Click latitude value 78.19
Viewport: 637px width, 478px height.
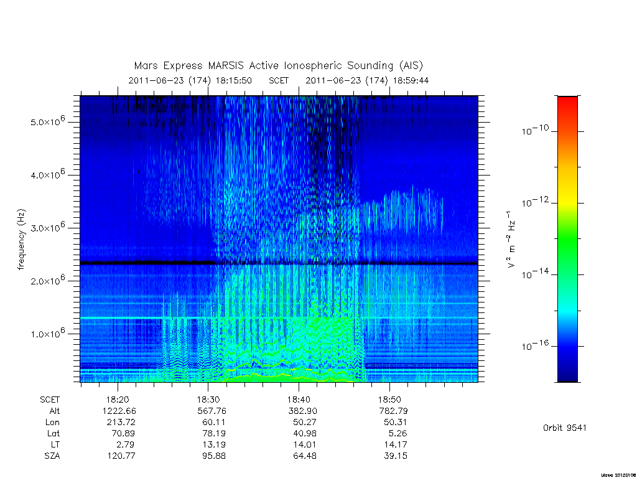point(214,433)
